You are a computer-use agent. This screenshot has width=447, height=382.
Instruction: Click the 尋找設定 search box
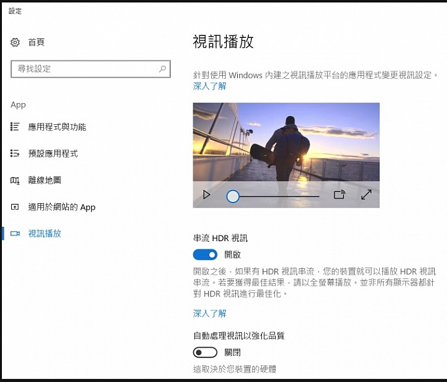point(91,69)
